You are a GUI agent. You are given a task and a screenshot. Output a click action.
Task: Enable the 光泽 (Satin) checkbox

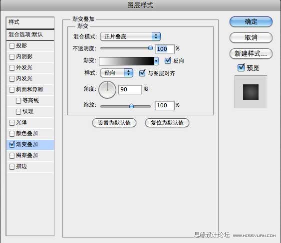point(12,123)
